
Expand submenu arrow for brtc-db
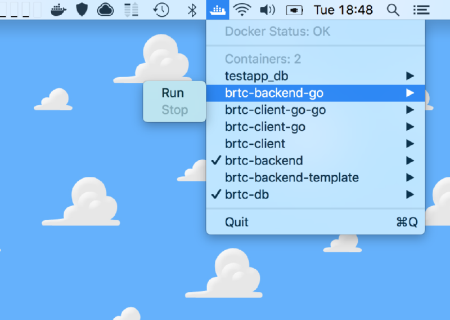[410, 194]
